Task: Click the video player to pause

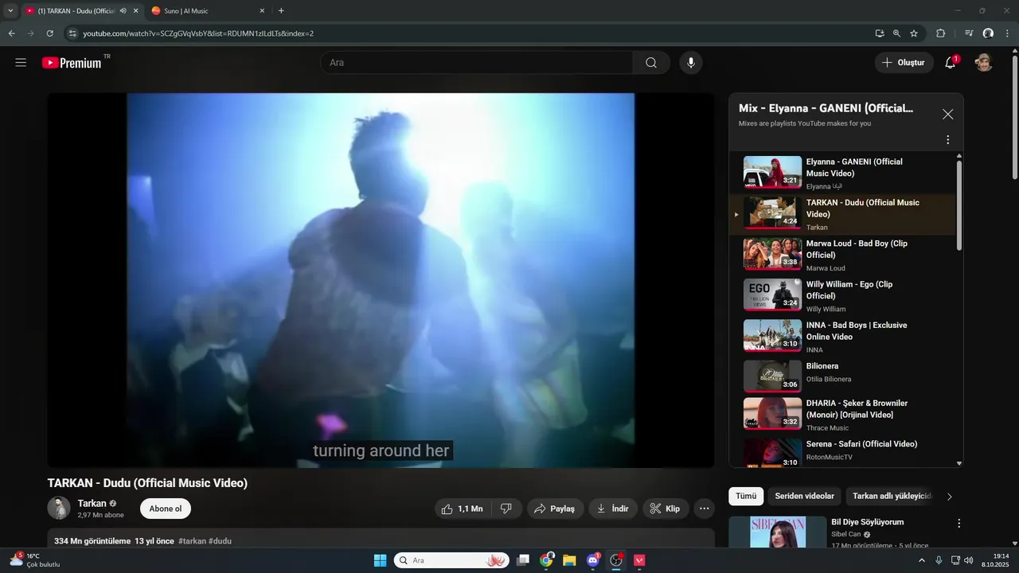Action: pos(381,280)
